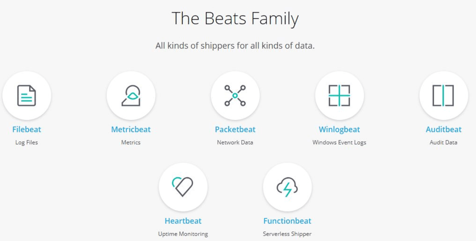Open the Filebeat link
476x241 pixels.
26,130
